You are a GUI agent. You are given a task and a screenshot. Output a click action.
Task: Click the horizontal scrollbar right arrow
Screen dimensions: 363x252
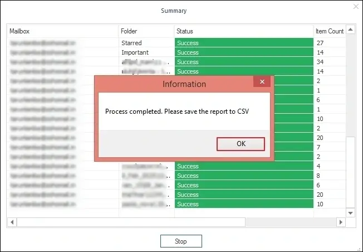pyautogui.click(x=341, y=222)
